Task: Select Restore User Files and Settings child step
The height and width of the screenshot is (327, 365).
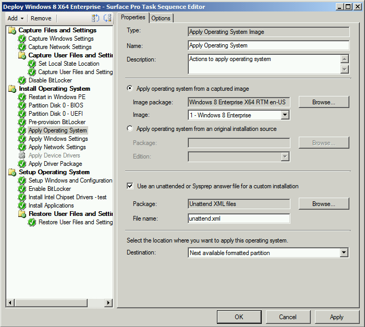Action: click(76, 222)
